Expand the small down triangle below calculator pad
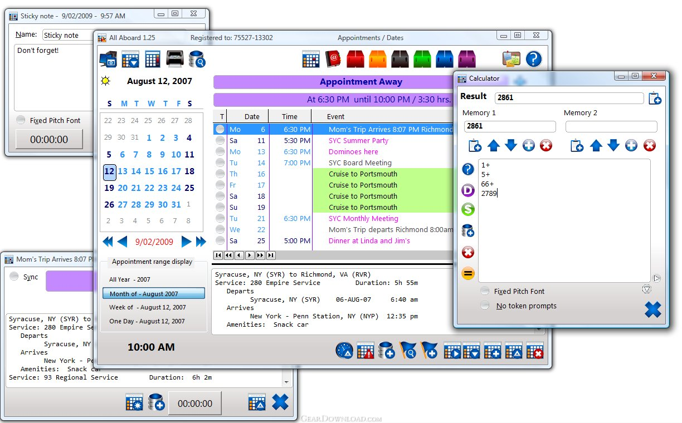This screenshot has width=682, height=423. (646, 289)
